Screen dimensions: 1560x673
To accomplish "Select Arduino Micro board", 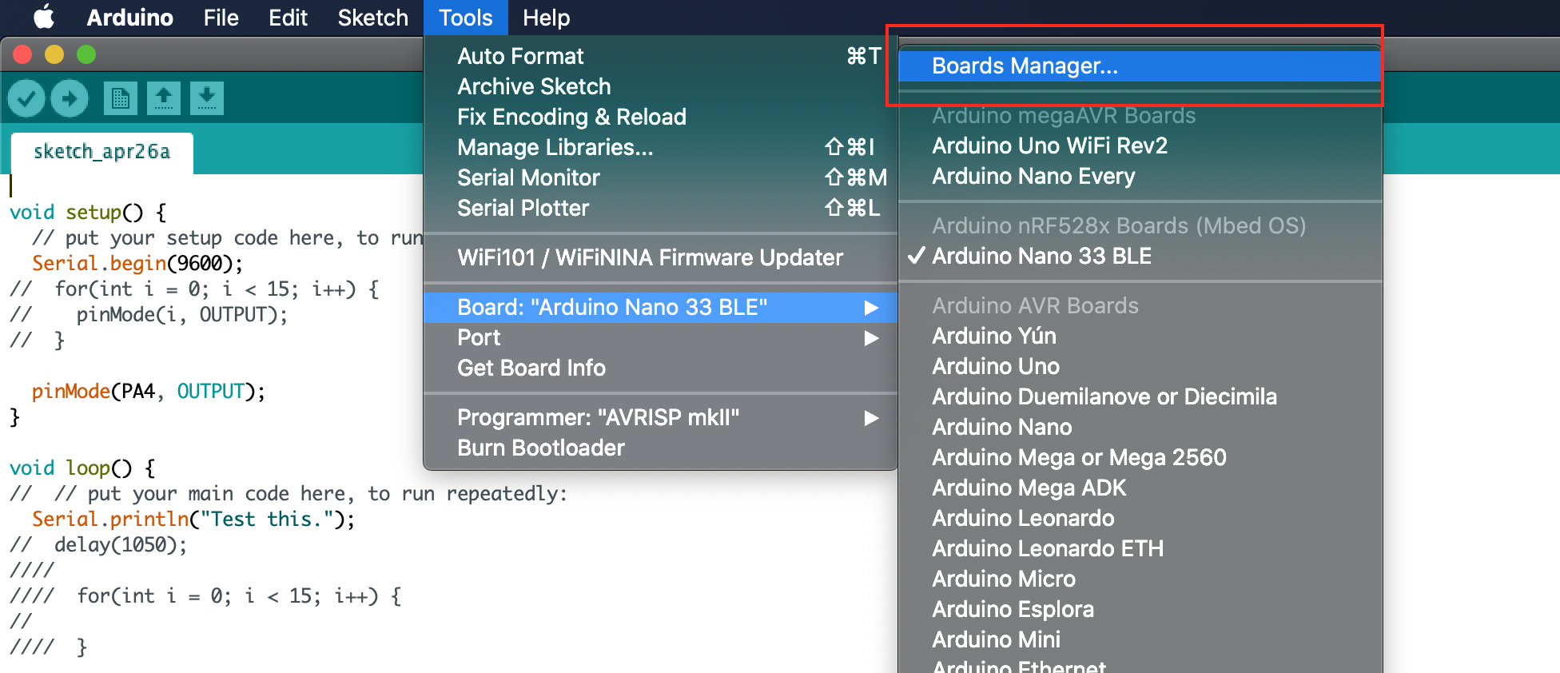I will (x=1140, y=579).
